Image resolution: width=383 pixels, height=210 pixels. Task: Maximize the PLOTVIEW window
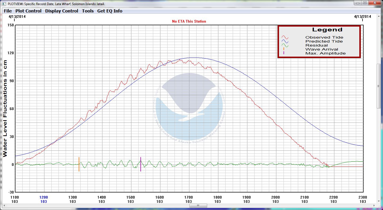[x=365, y=3]
